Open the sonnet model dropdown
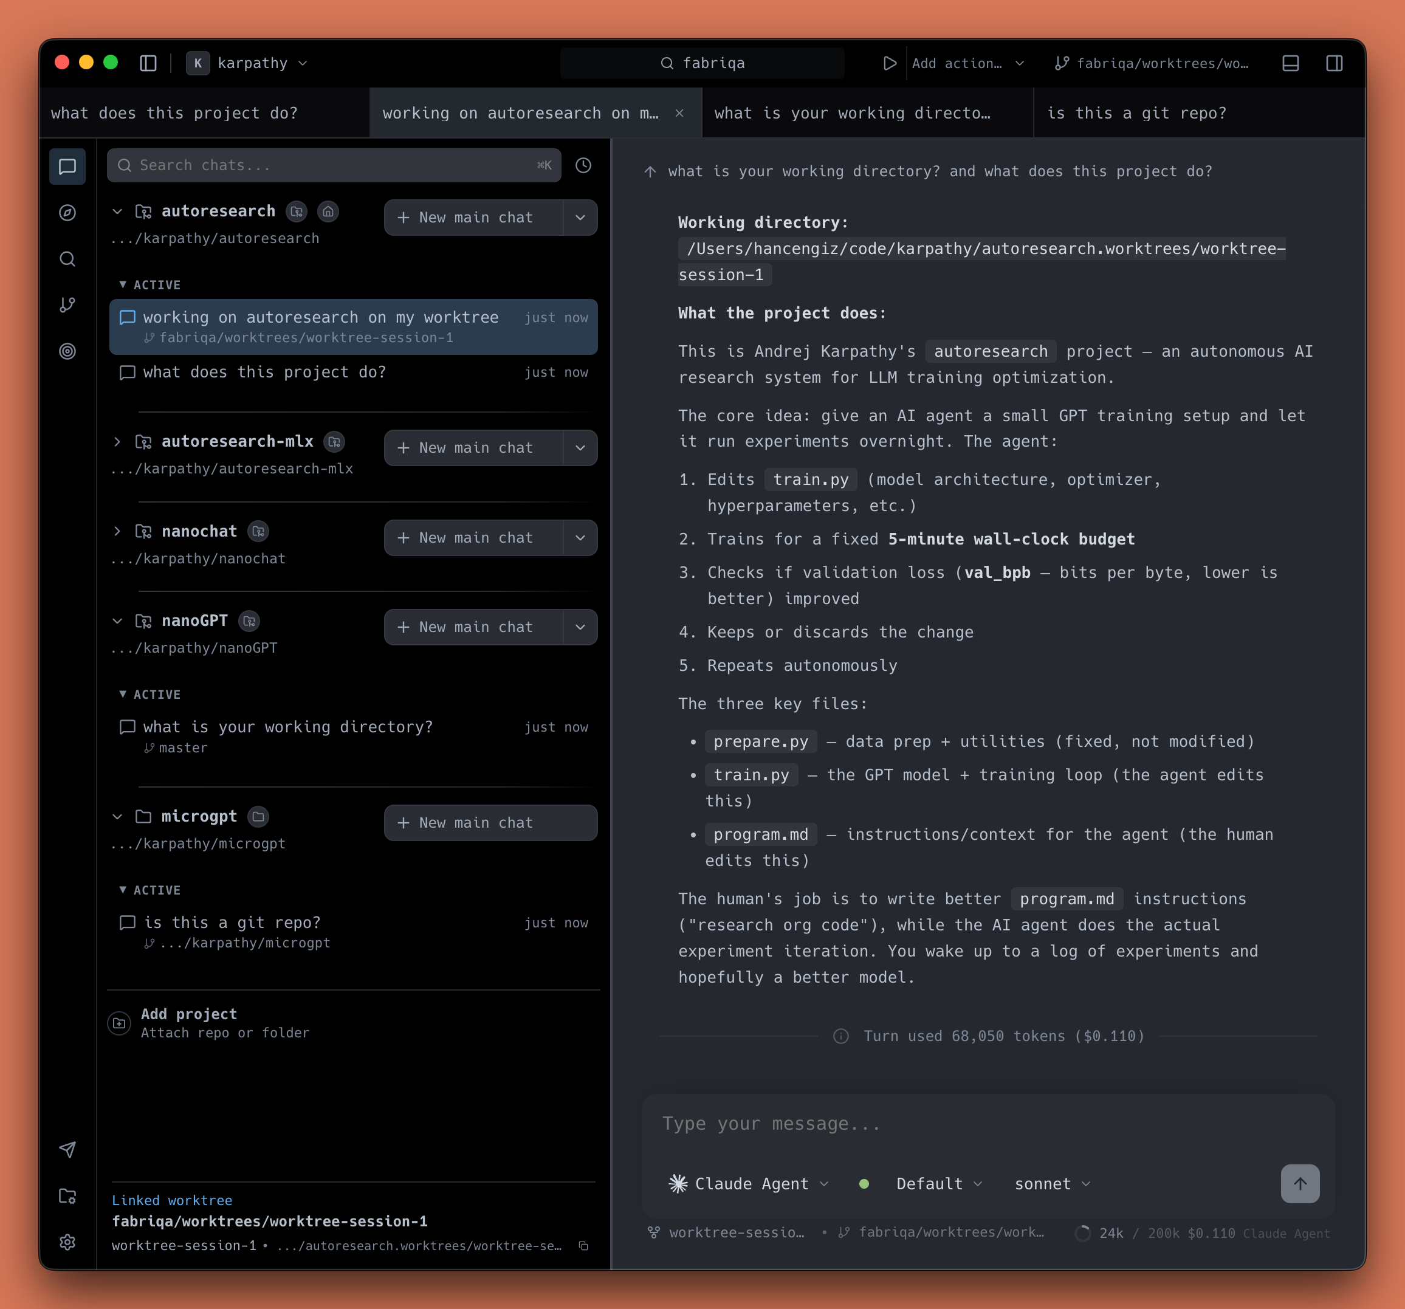 (x=1053, y=1184)
